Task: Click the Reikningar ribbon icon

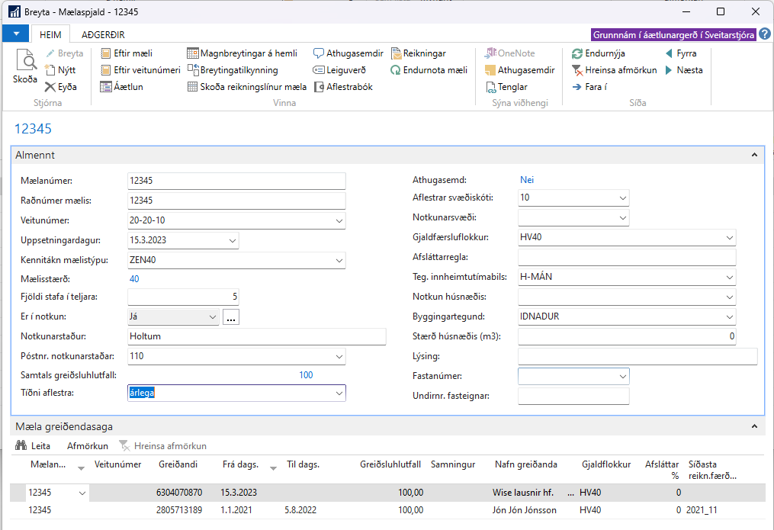Action: tap(397, 53)
